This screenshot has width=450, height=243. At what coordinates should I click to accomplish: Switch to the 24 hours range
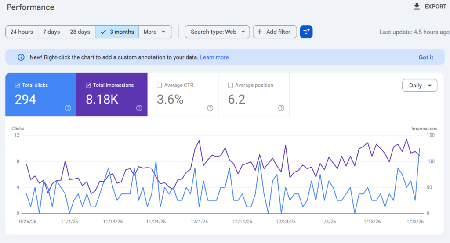[22, 32]
